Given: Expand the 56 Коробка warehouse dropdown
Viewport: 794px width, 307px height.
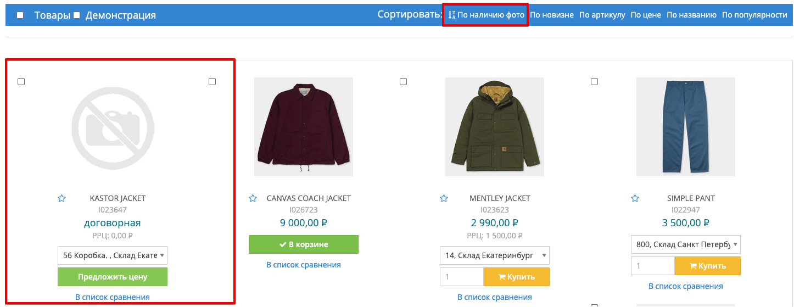Looking at the screenshot, I should point(112,255).
